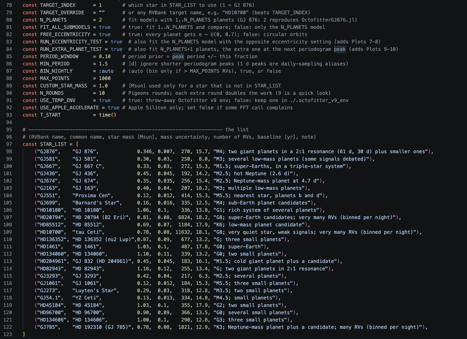
Task: Click the "HD 192310 (GJ 785)" string
Action: (102, 327)
